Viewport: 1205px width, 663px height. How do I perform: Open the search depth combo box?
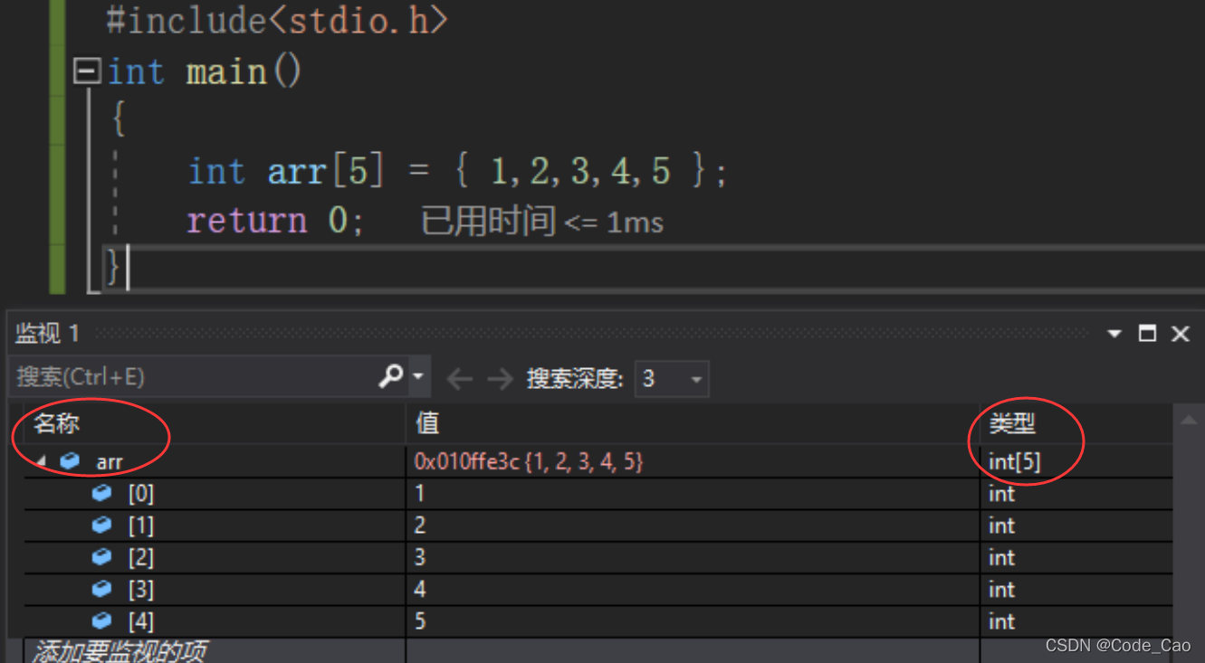click(672, 378)
